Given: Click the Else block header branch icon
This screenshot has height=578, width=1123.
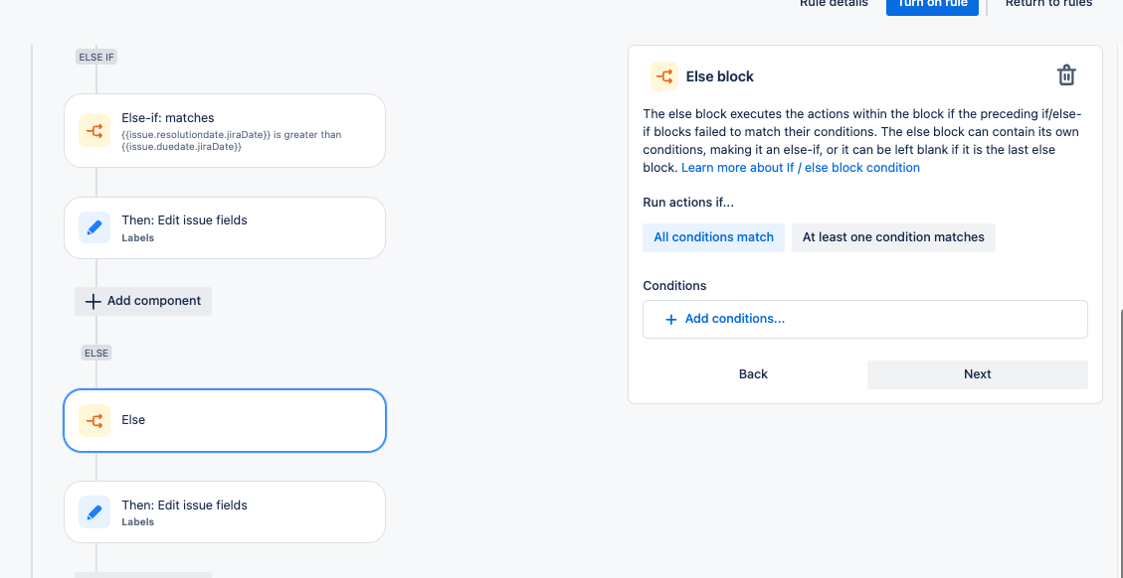Looking at the screenshot, I should tap(664, 75).
